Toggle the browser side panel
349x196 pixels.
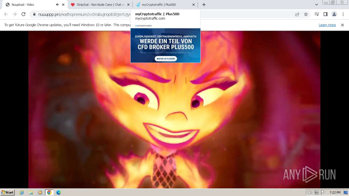pyautogui.click(x=325, y=14)
